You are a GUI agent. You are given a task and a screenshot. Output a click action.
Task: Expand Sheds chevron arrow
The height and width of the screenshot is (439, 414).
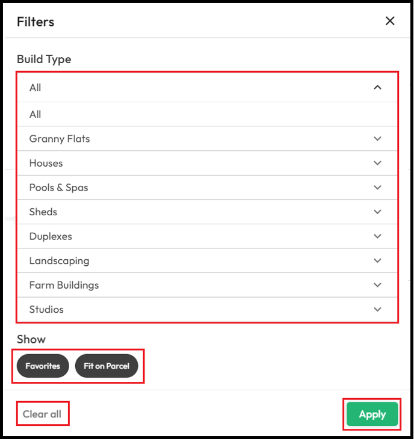tap(377, 212)
